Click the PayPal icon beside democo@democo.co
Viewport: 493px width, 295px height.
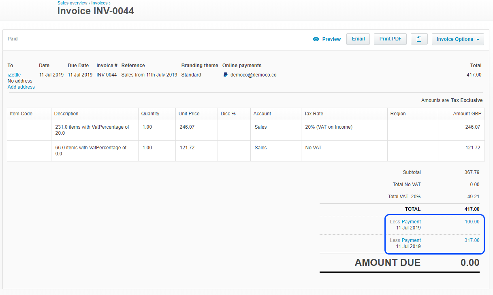coord(226,75)
